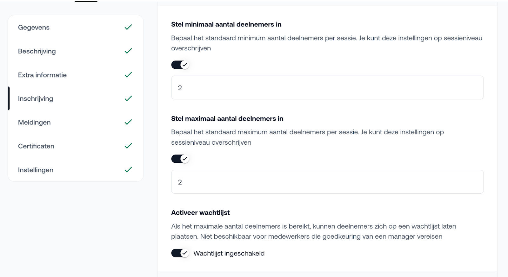Click the Wachtlijst ingeschakeld label
This screenshot has height=277, width=508.
(x=229, y=254)
